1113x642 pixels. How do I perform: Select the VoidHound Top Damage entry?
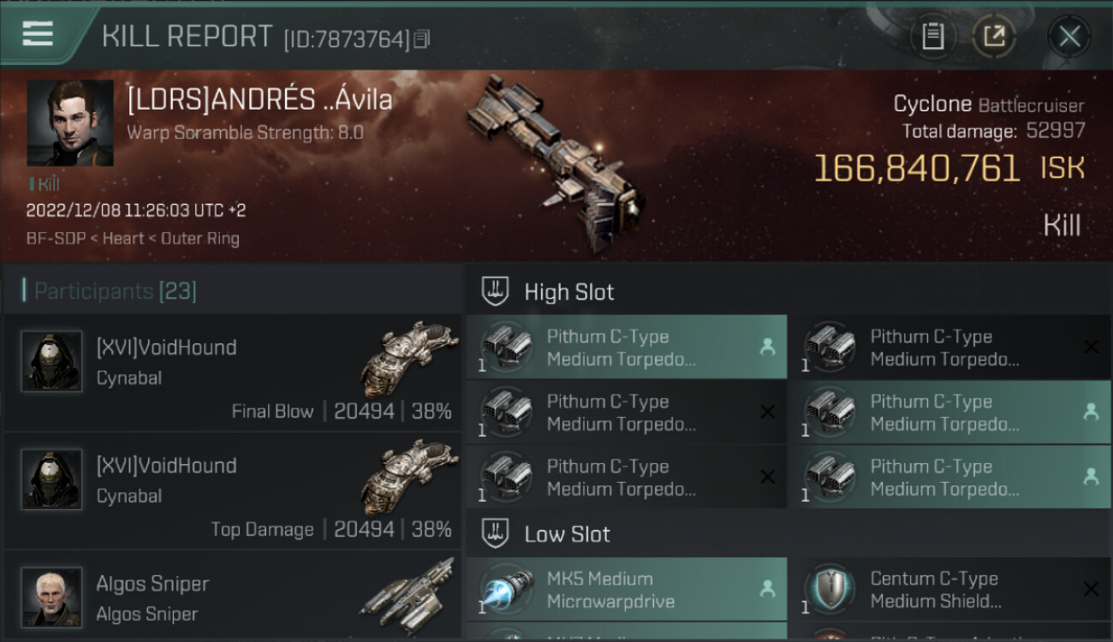tap(233, 490)
